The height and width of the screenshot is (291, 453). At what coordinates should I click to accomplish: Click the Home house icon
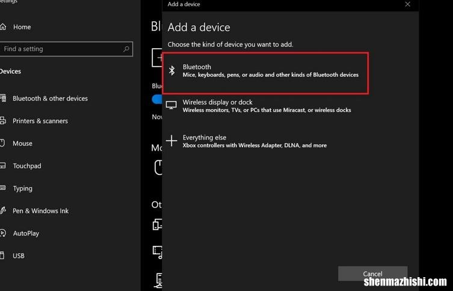pos(3,27)
